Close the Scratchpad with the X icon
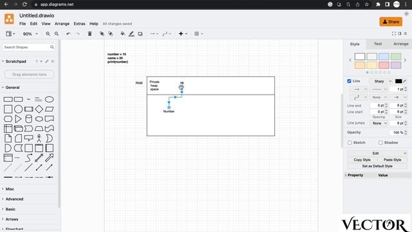 pos(53,61)
